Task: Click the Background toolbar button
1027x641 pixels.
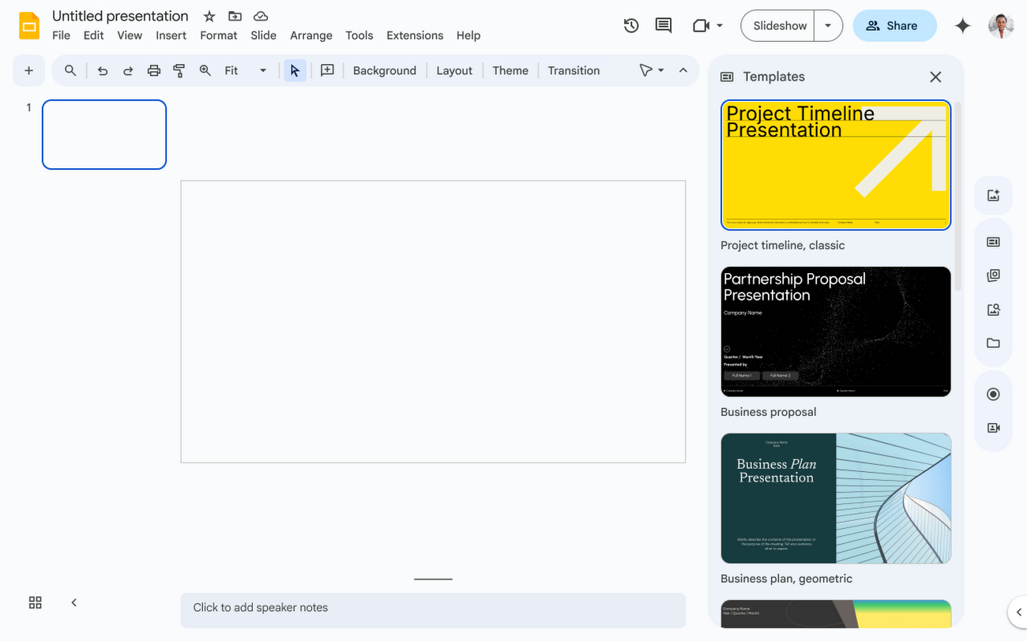Action: (384, 70)
